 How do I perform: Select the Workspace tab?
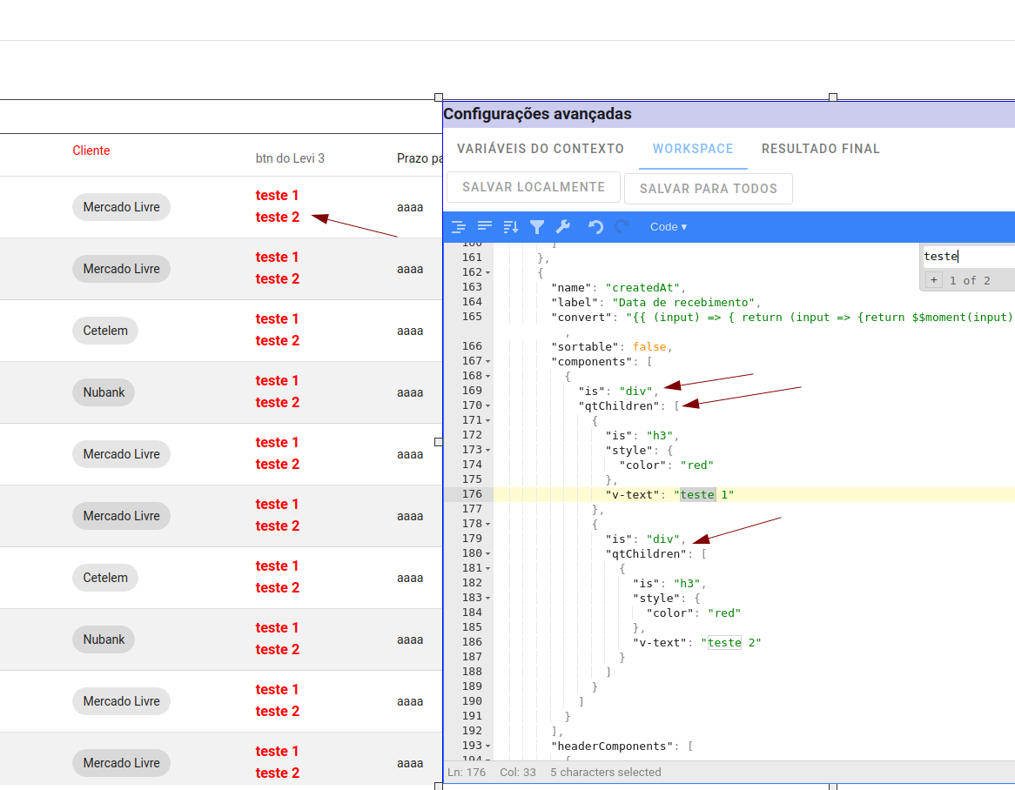coord(693,149)
